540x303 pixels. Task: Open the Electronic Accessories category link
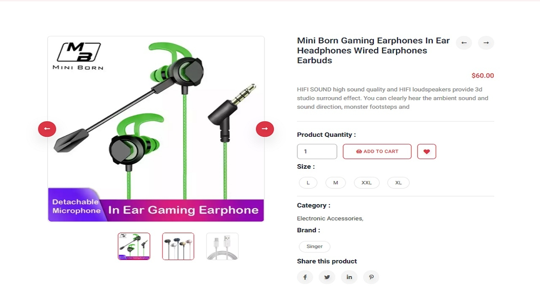pyautogui.click(x=330, y=218)
